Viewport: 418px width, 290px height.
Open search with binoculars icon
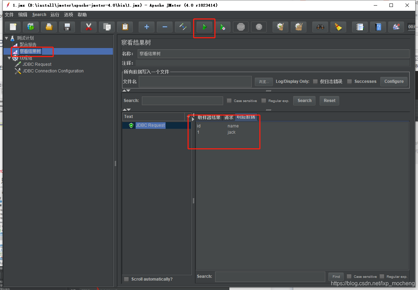(320, 27)
